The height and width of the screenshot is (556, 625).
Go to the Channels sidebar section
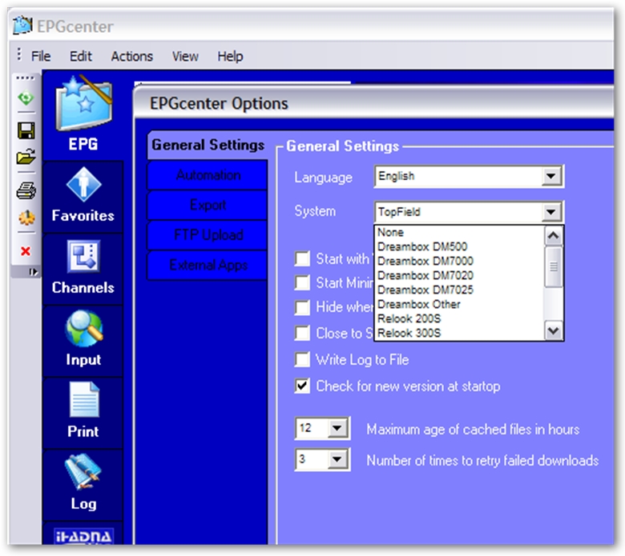coord(83,268)
